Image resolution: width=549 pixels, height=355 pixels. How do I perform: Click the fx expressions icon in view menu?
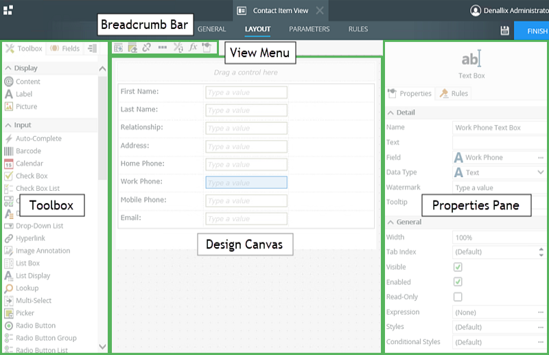point(193,47)
